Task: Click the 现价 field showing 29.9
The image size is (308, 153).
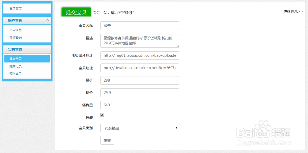Action: click(140, 93)
